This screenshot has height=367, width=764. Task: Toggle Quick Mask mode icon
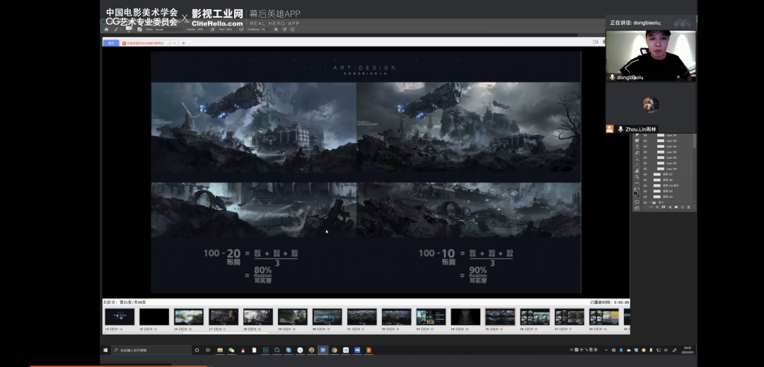click(637, 202)
